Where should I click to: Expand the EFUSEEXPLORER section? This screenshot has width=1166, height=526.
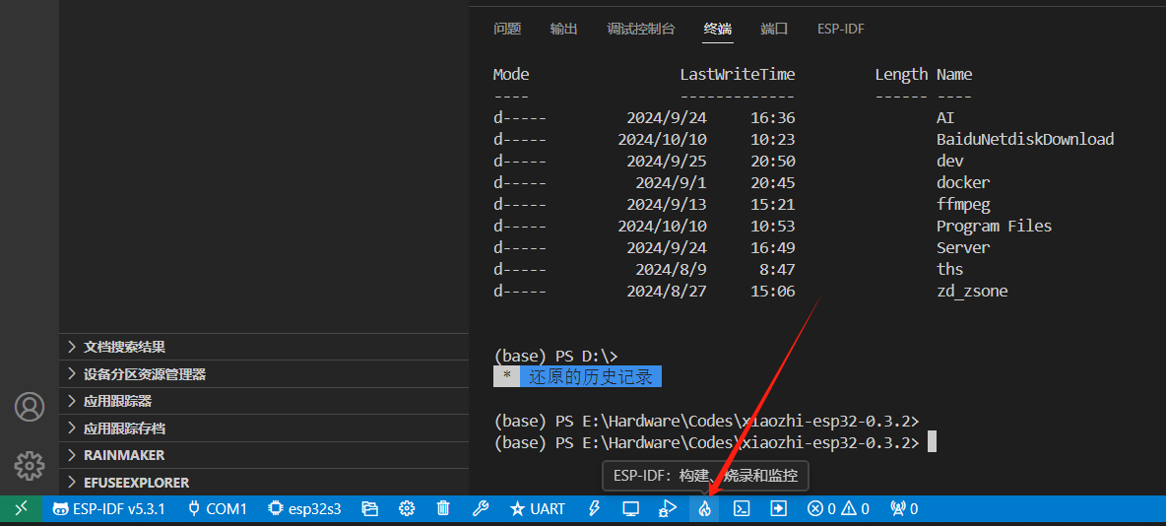pyautogui.click(x=136, y=483)
